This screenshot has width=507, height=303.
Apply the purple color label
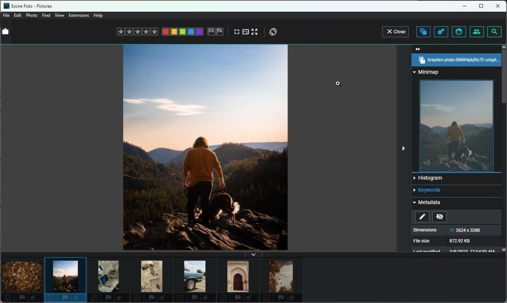click(x=199, y=32)
